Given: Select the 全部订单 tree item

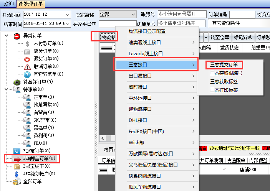Looking at the screenshot, I should [32, 181].
